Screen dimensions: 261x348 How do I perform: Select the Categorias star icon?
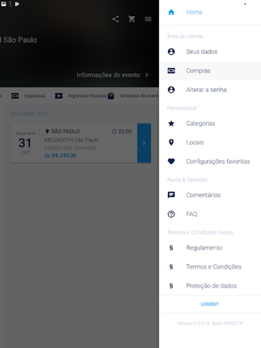pyautogui.click(x=171, y=124)
